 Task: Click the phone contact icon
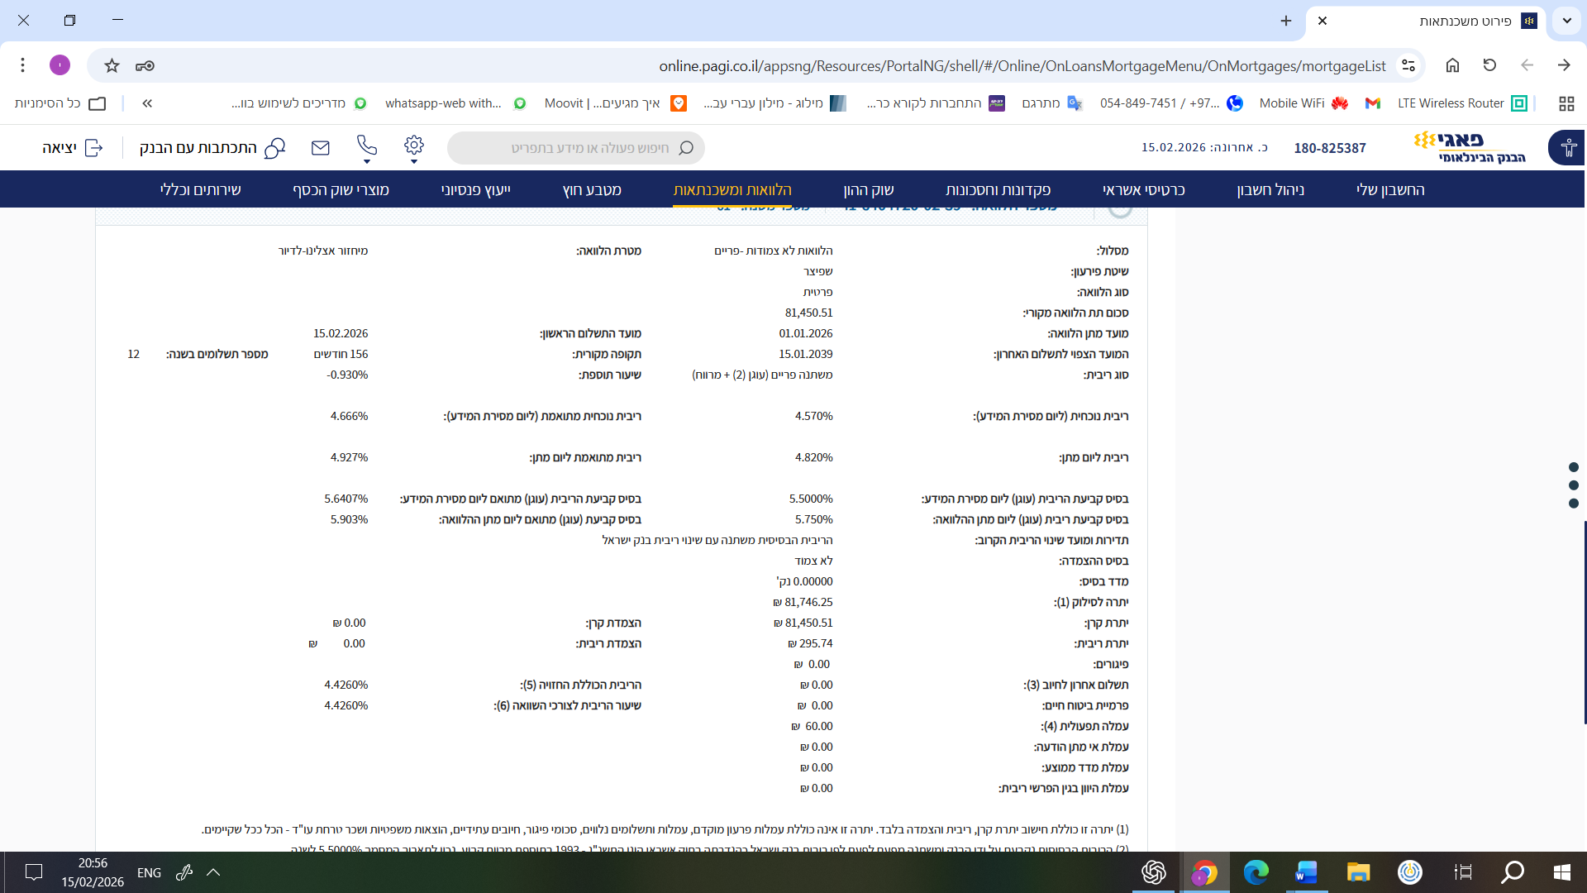(x=366, y=146)
